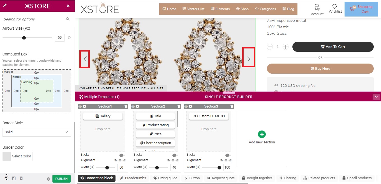Screen dimensions: 381x184
Task: Click the Arrows Size slider handle
Action: 24,38
